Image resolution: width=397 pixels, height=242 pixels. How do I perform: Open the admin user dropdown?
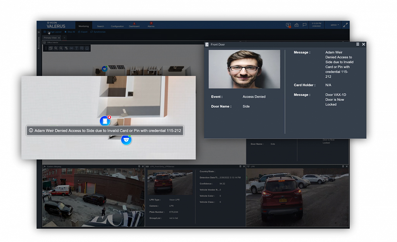pos(334,25)
